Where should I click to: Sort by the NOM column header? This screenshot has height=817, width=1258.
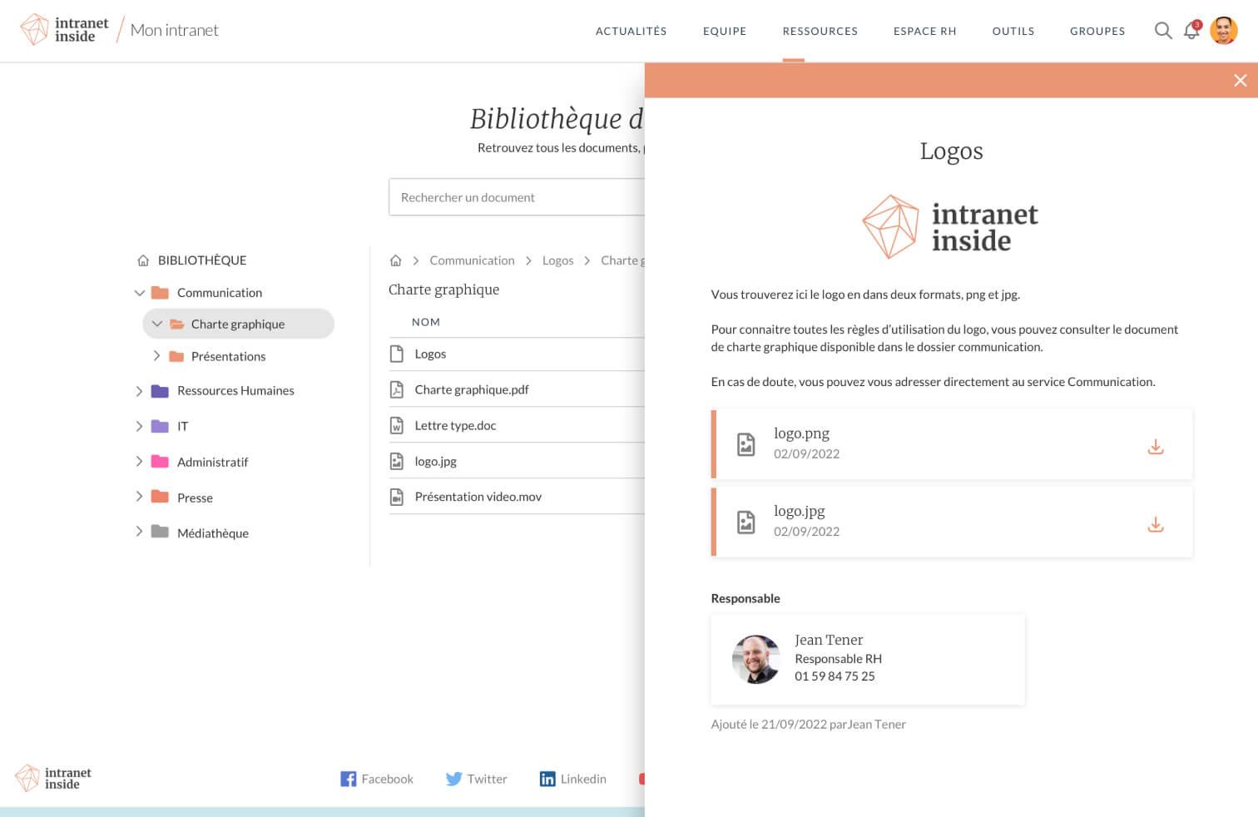pyautogui.click(x=426, y=322)
